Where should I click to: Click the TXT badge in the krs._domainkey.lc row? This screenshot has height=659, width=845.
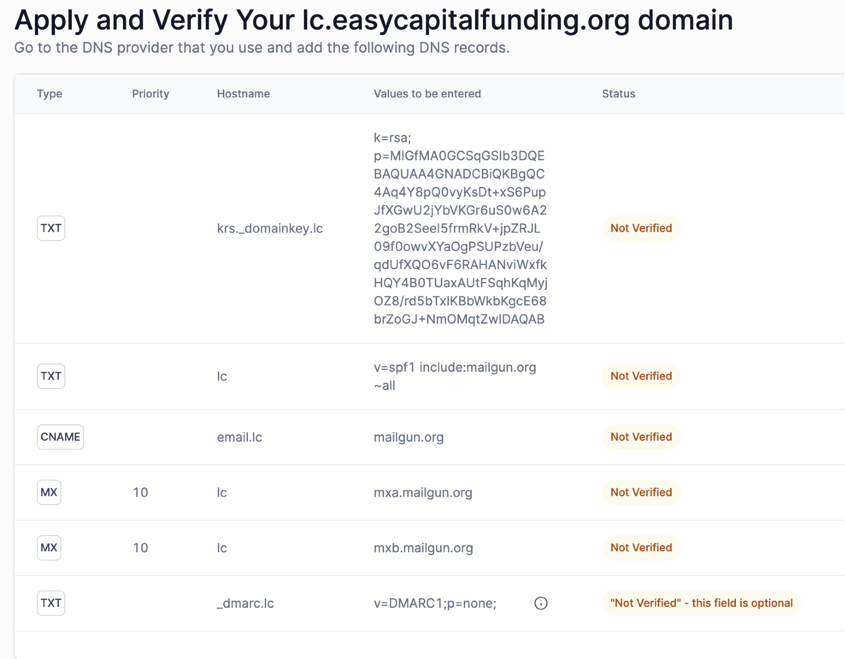(x=51, y=228)
